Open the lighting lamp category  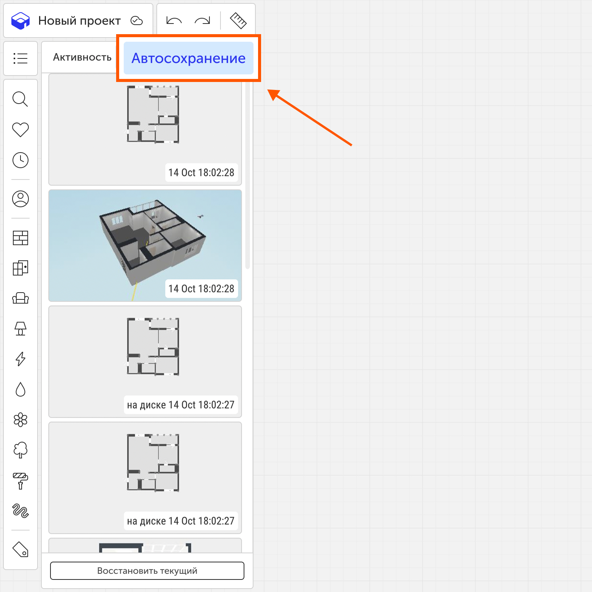coord(20,329)
